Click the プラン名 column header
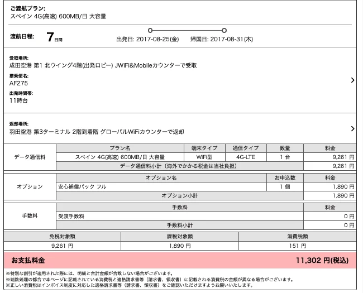 (x=120, y=148)
